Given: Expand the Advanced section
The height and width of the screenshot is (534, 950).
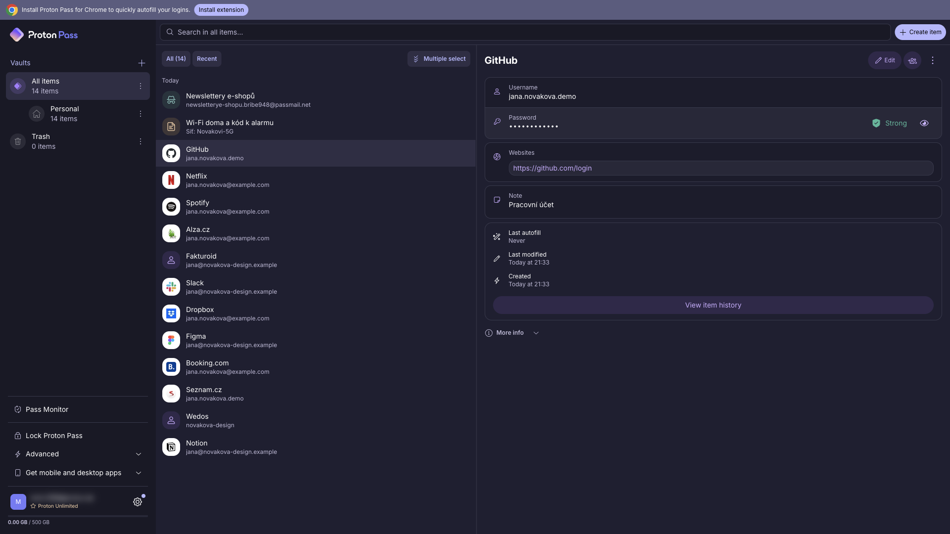Looking at the screenshot, I should coord(78,454).
